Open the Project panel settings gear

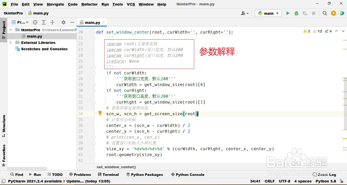click(63, 22)
